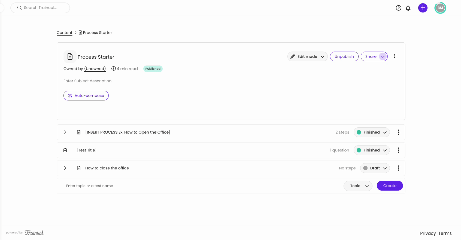
Task: Click the purple plus create button
Action: [x=423, y=8]
